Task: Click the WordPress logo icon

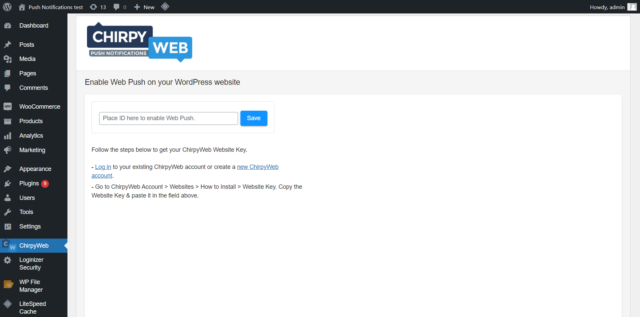Action: (x=7, y=7)
